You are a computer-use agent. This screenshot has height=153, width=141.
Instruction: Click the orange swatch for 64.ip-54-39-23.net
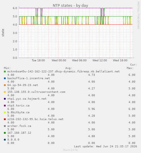pyautogui.click(x=5, y=85)
